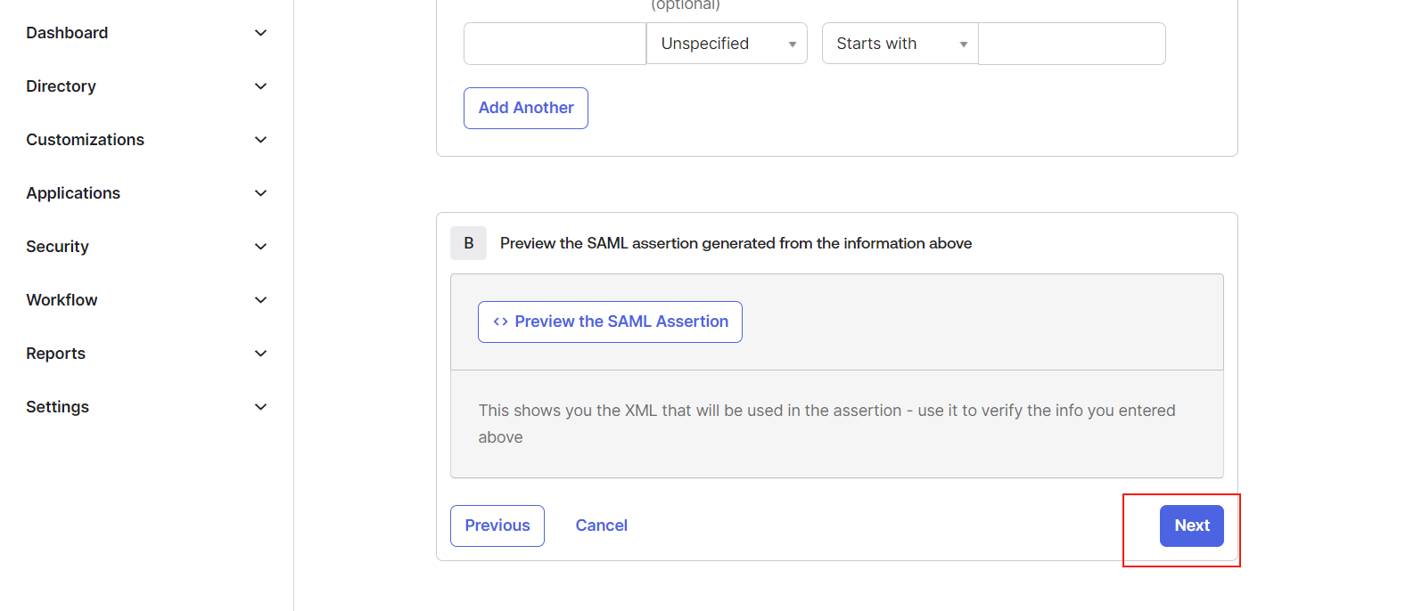The width and height of the screenshot is (1422, 611).
Task: Expand the Security chevron arrow
Action: (260, 247)
